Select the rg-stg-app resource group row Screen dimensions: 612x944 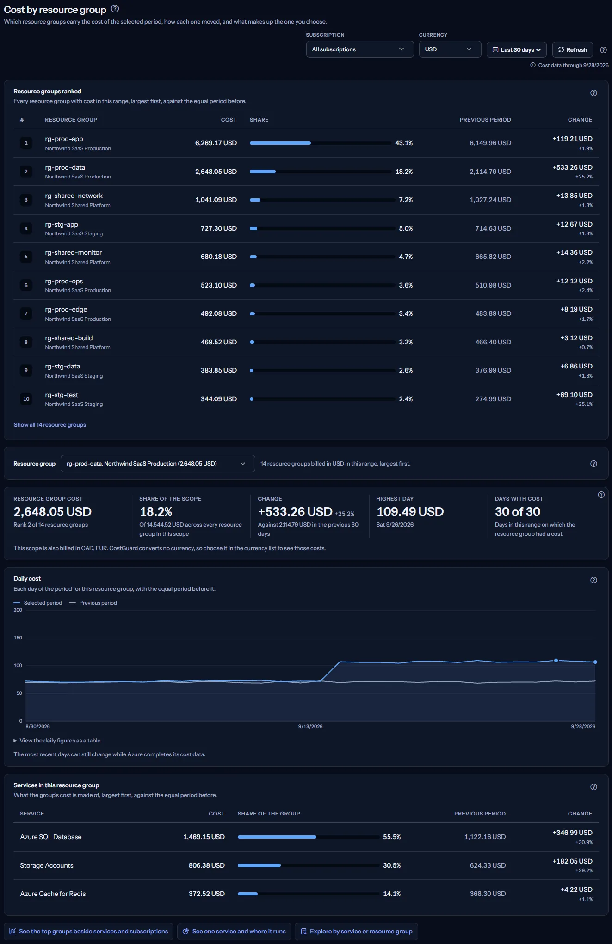pyautogui.click(x=306, y=228)
